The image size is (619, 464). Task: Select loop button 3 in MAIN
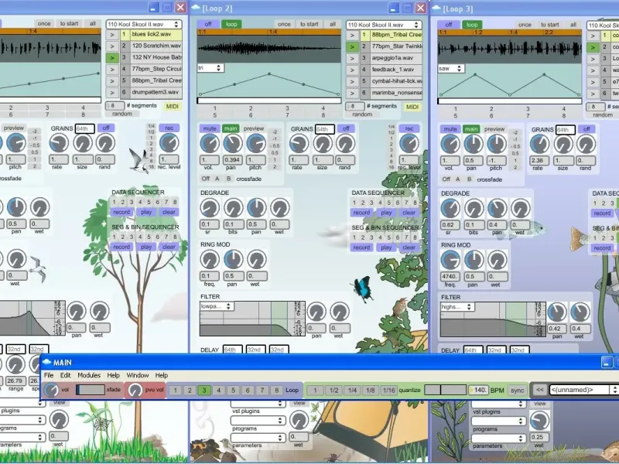click(x=204, y=391)
